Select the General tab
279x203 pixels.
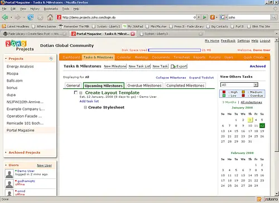point(73,86)
